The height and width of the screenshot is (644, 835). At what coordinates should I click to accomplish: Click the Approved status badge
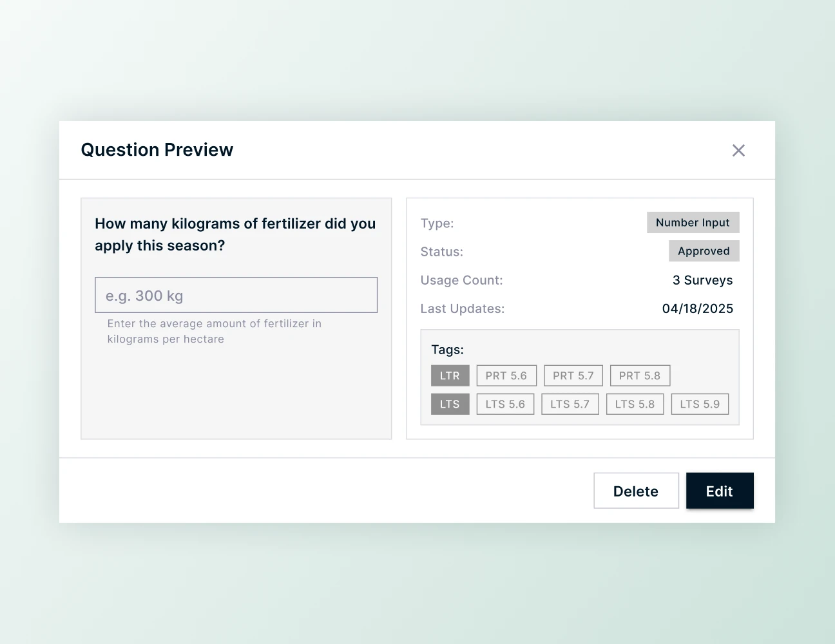tap(704, 251)
